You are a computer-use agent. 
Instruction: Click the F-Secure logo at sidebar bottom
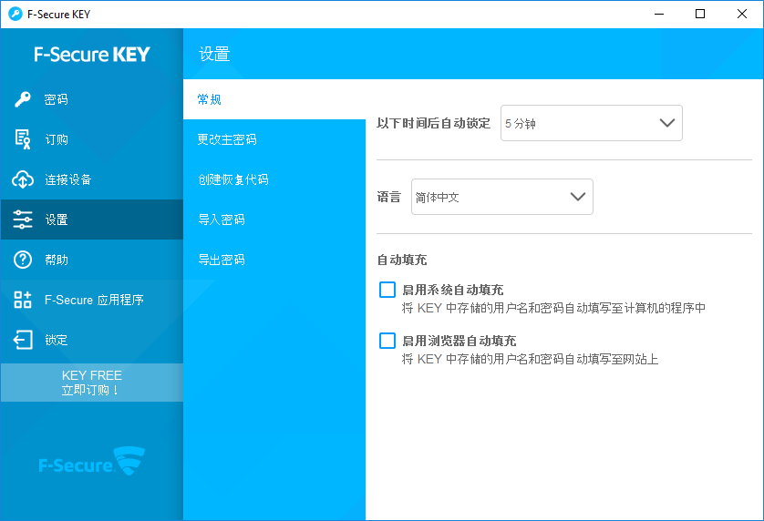click(92, 462)
